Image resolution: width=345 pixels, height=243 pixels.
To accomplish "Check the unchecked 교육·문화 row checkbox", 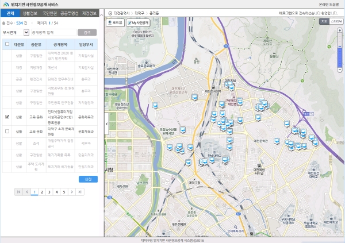I will [x=7, y=132].
